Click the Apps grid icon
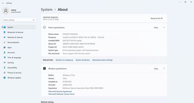 point(5,47)
